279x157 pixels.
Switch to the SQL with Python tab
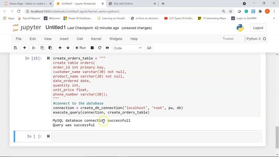[x=132, y=3]
